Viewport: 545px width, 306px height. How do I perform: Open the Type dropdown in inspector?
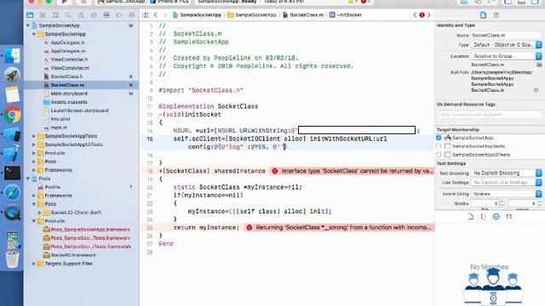point(507,45)
